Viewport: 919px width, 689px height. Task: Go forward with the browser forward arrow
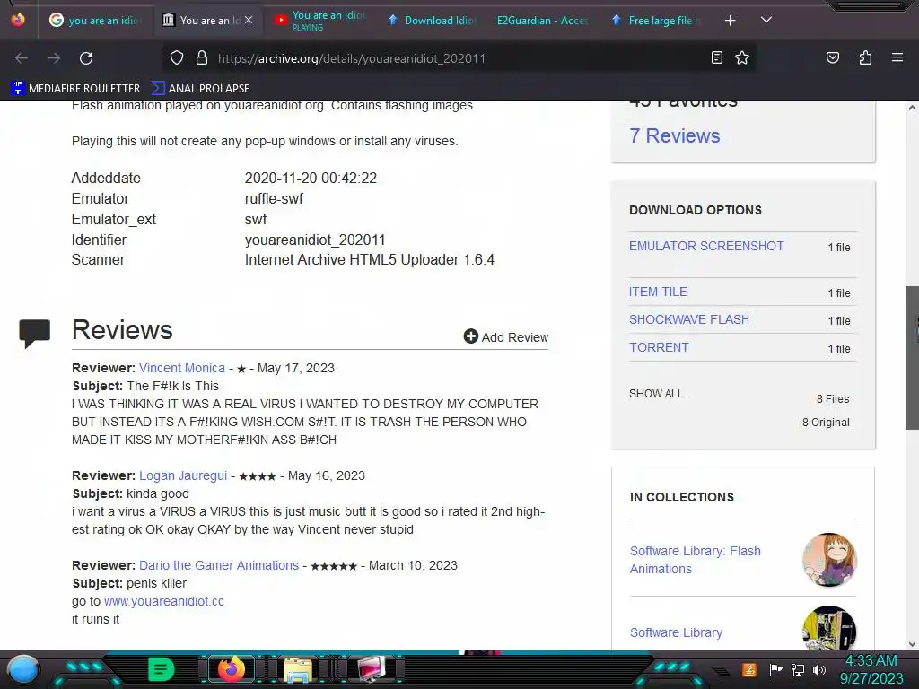[x=54, y=58]
